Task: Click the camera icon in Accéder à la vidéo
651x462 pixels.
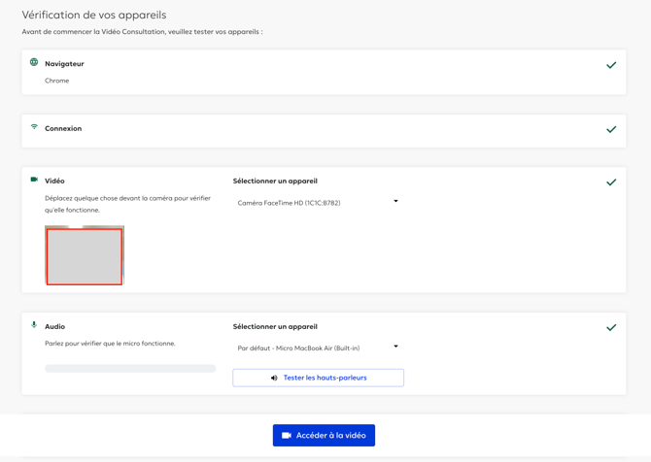Action: [x=287, y=436]
